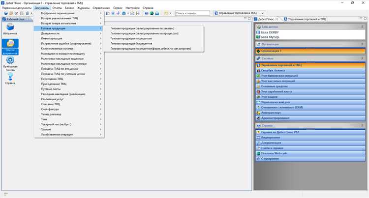
Task: Open the Автотранспорт system
Action: coord(310,113)
